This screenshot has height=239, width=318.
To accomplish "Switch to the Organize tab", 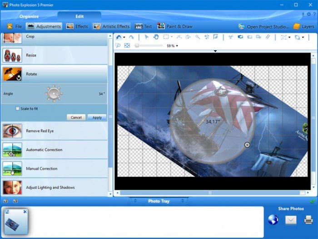I will click(x=29, y=16).
